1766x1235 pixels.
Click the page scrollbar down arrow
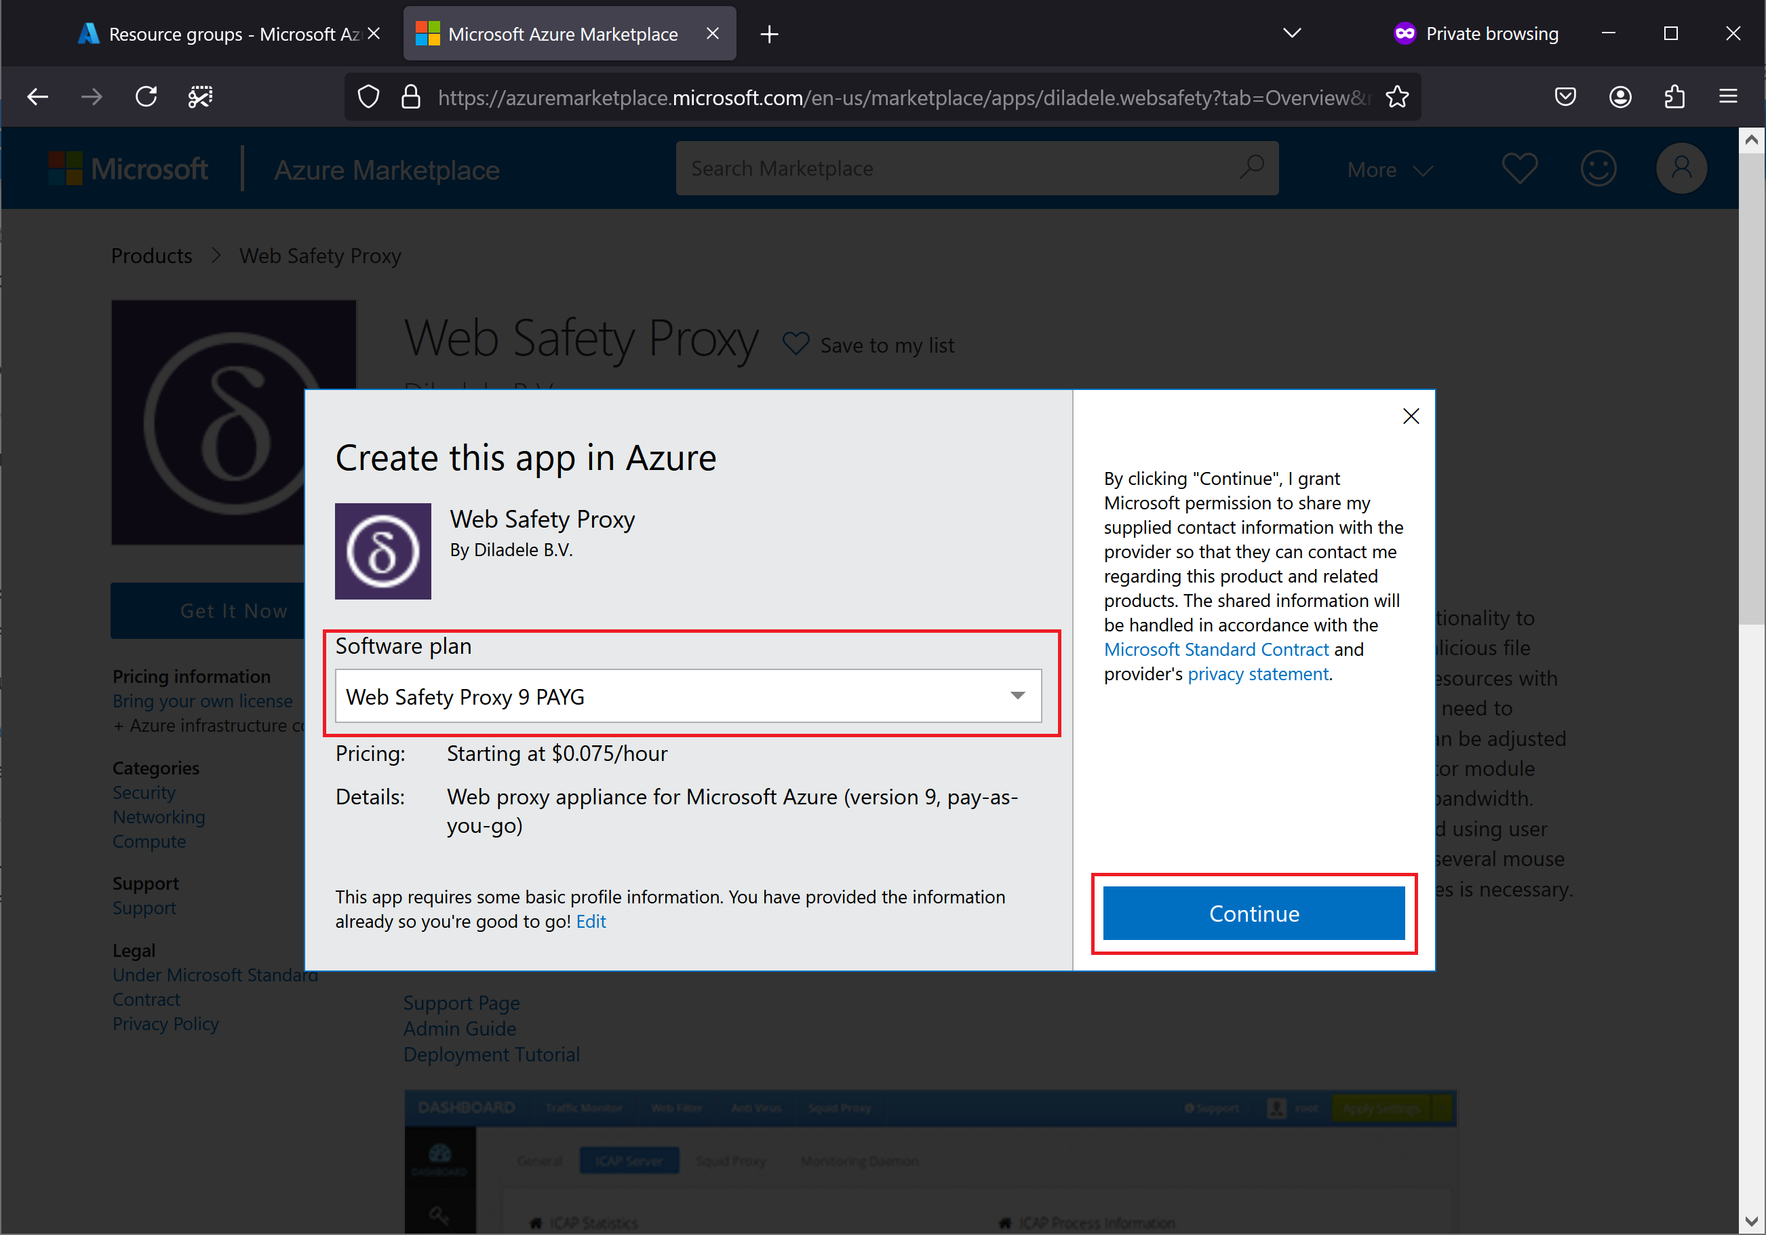coord(1751,1221)
